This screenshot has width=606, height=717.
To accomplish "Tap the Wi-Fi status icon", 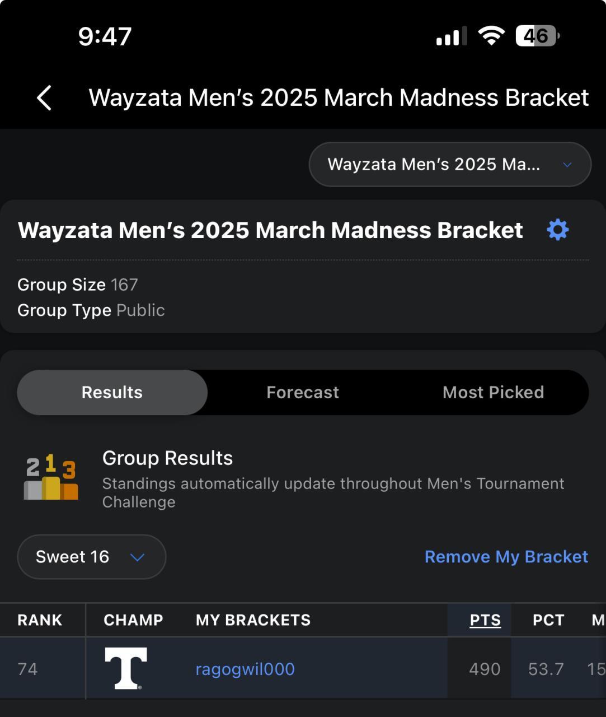I will click(491, 36).
